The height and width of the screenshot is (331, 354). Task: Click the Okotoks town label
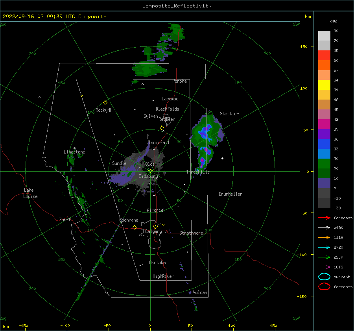pos(157,263)
